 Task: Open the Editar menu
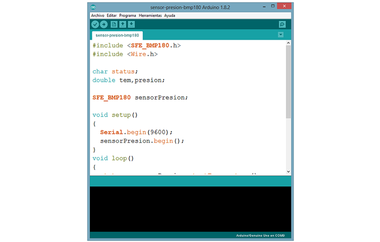tap(112, 16)
